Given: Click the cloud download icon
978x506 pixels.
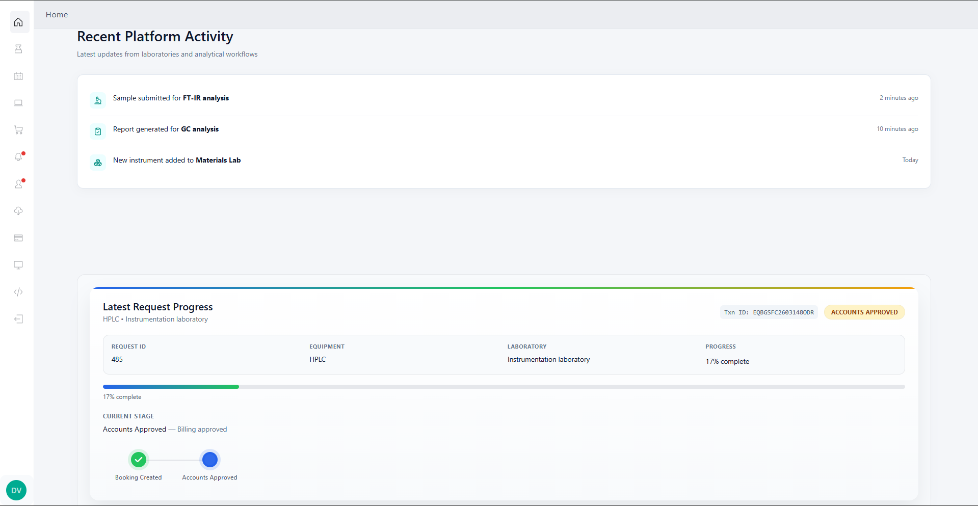Looking at the screenshot, I should point(18,211).
